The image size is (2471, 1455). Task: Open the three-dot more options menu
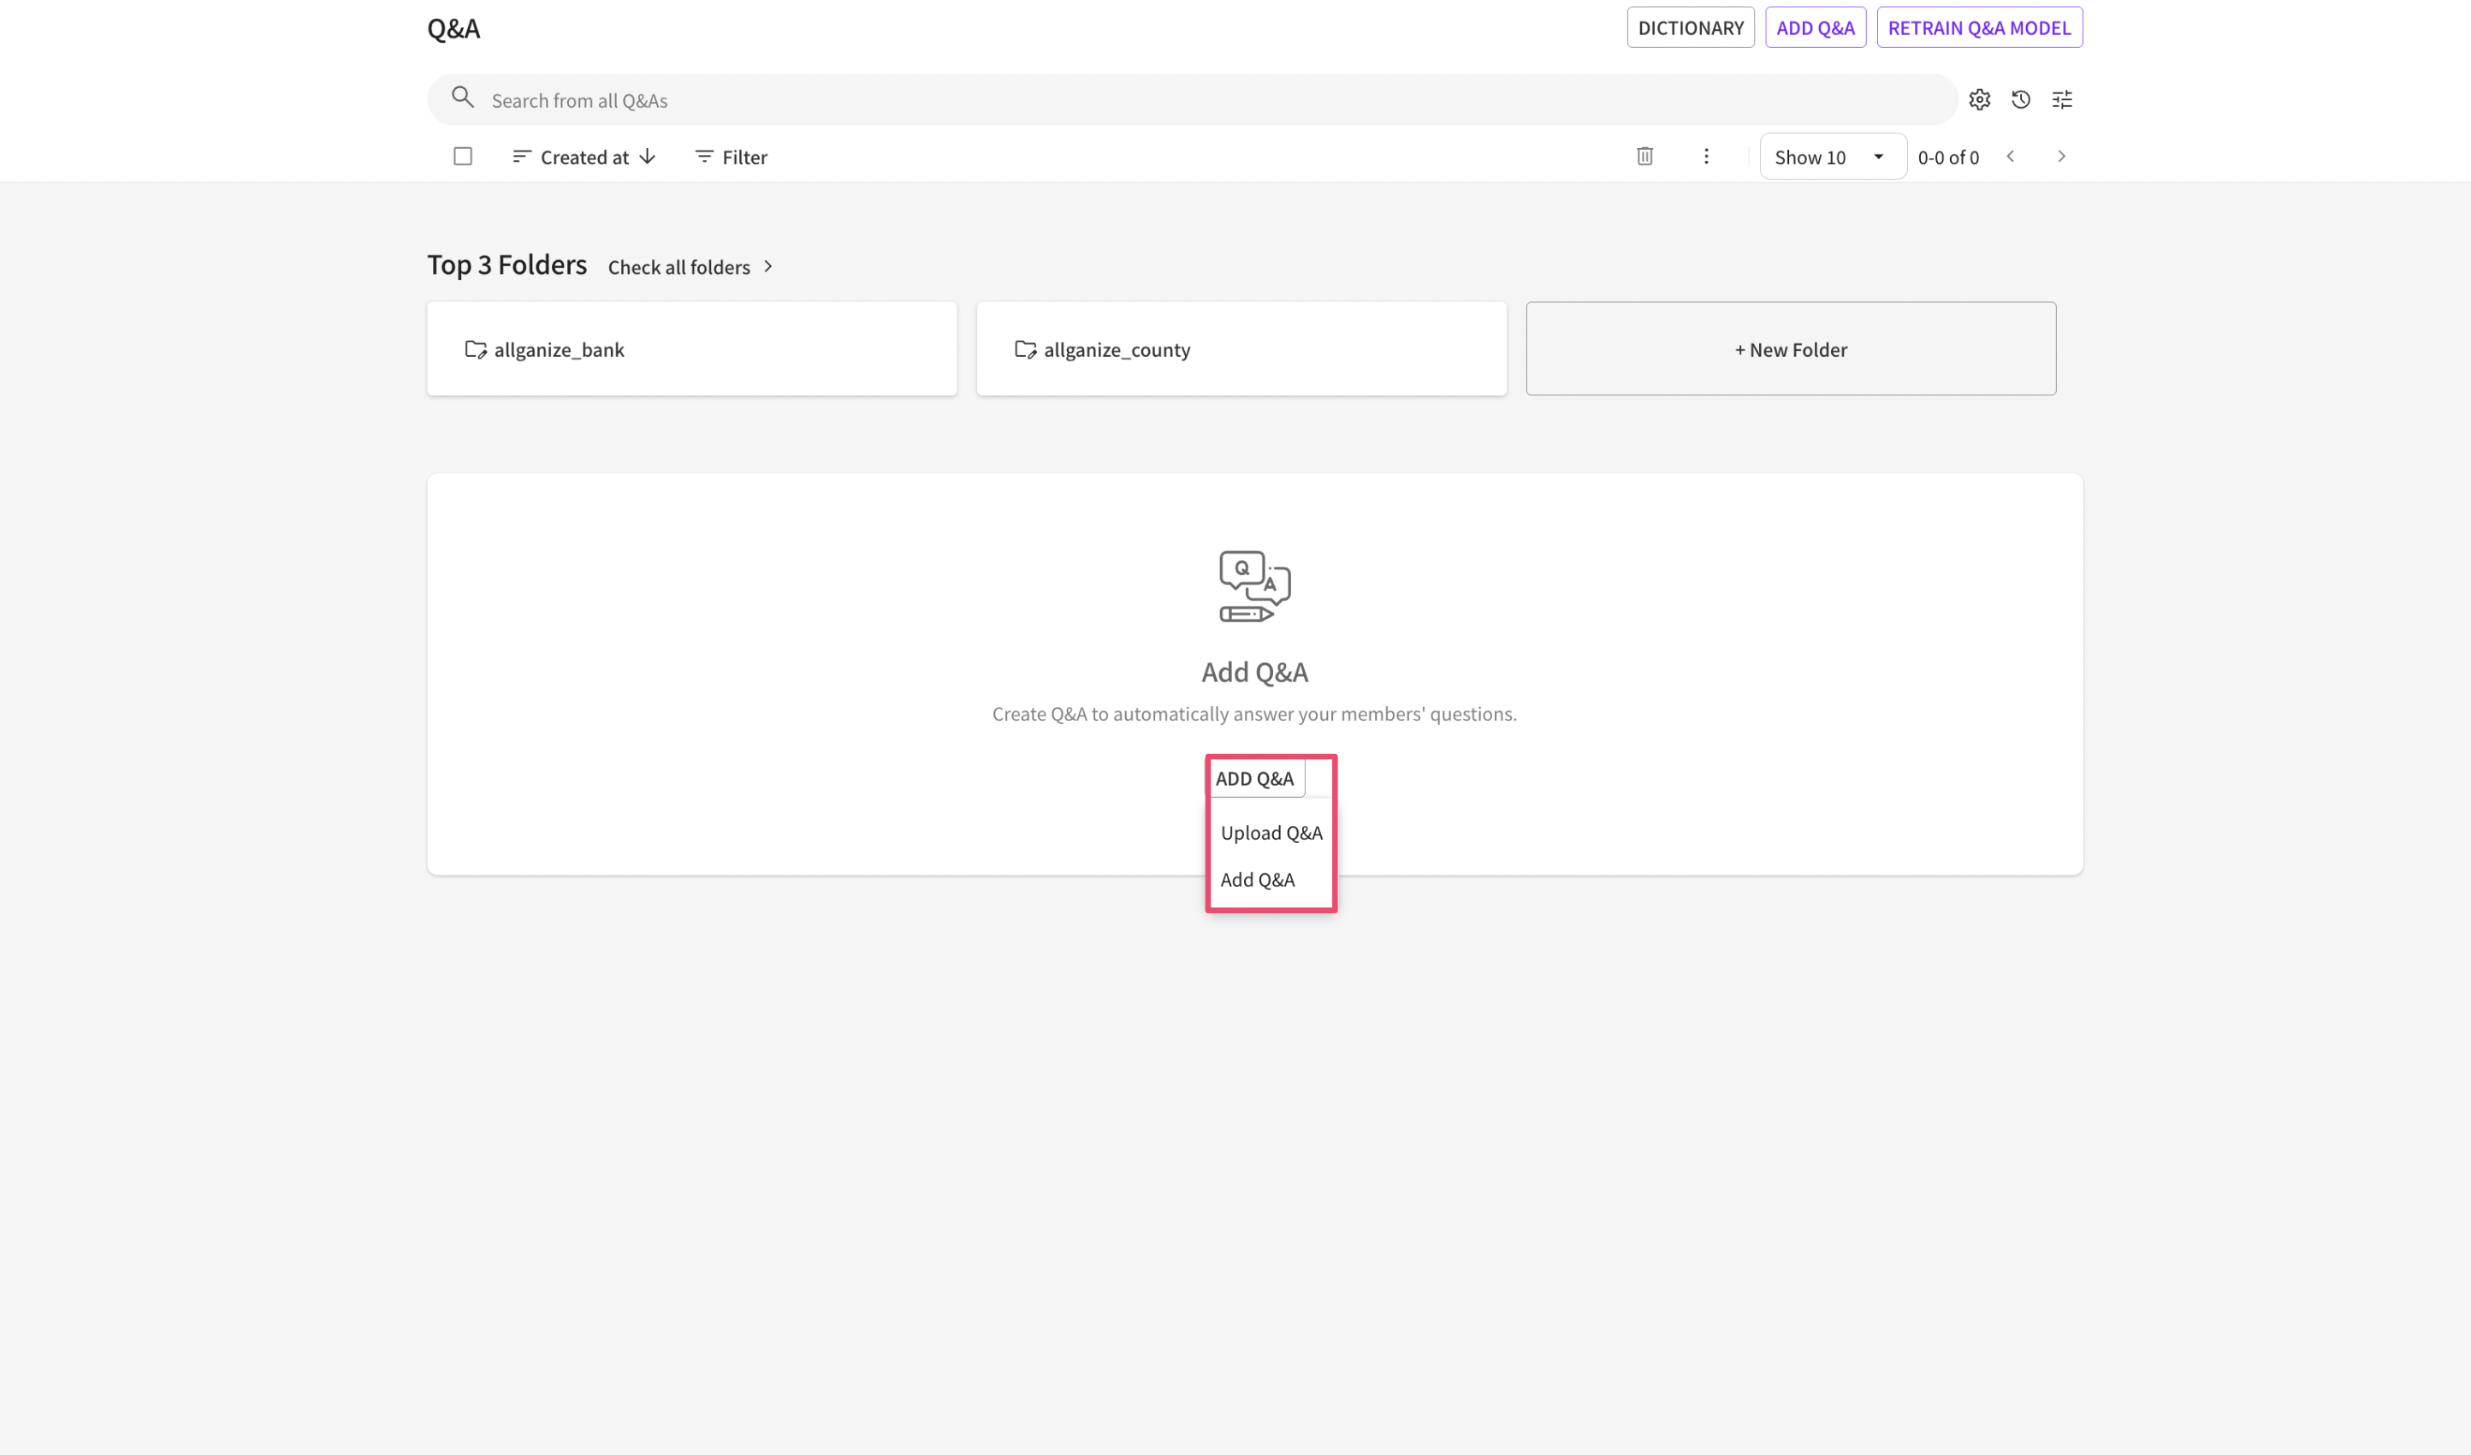(1705, 156)
